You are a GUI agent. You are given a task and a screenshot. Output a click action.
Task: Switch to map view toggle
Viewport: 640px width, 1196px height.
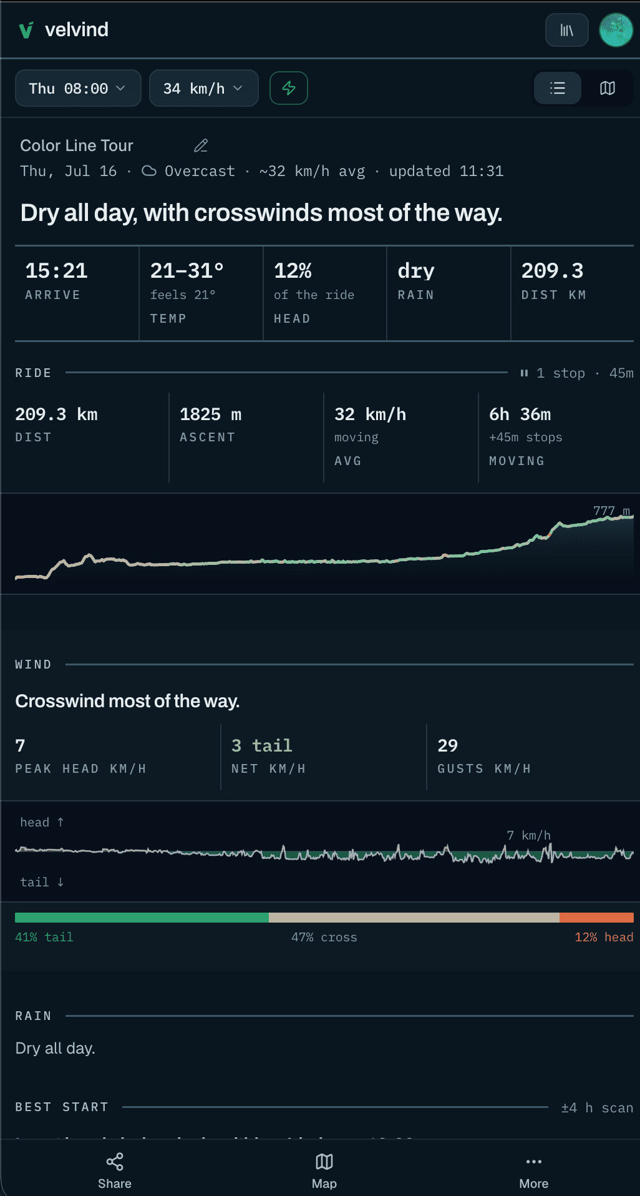coord(608,88)
